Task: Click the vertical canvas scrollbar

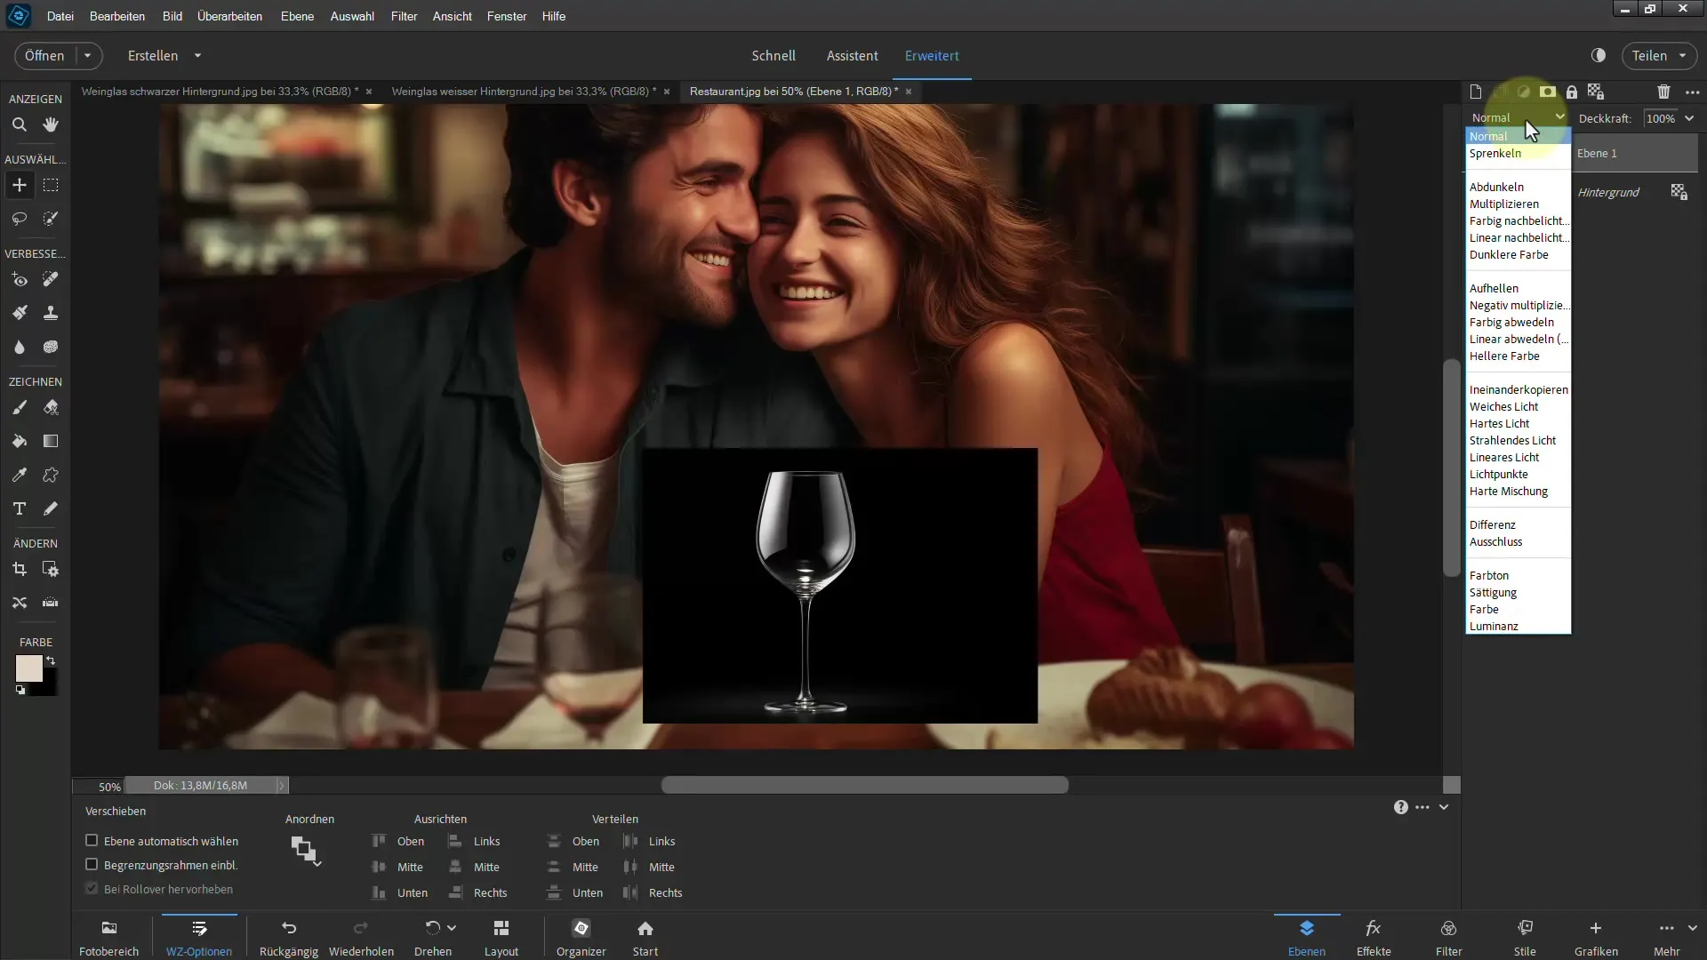Action: click(x=1452, y=468)
